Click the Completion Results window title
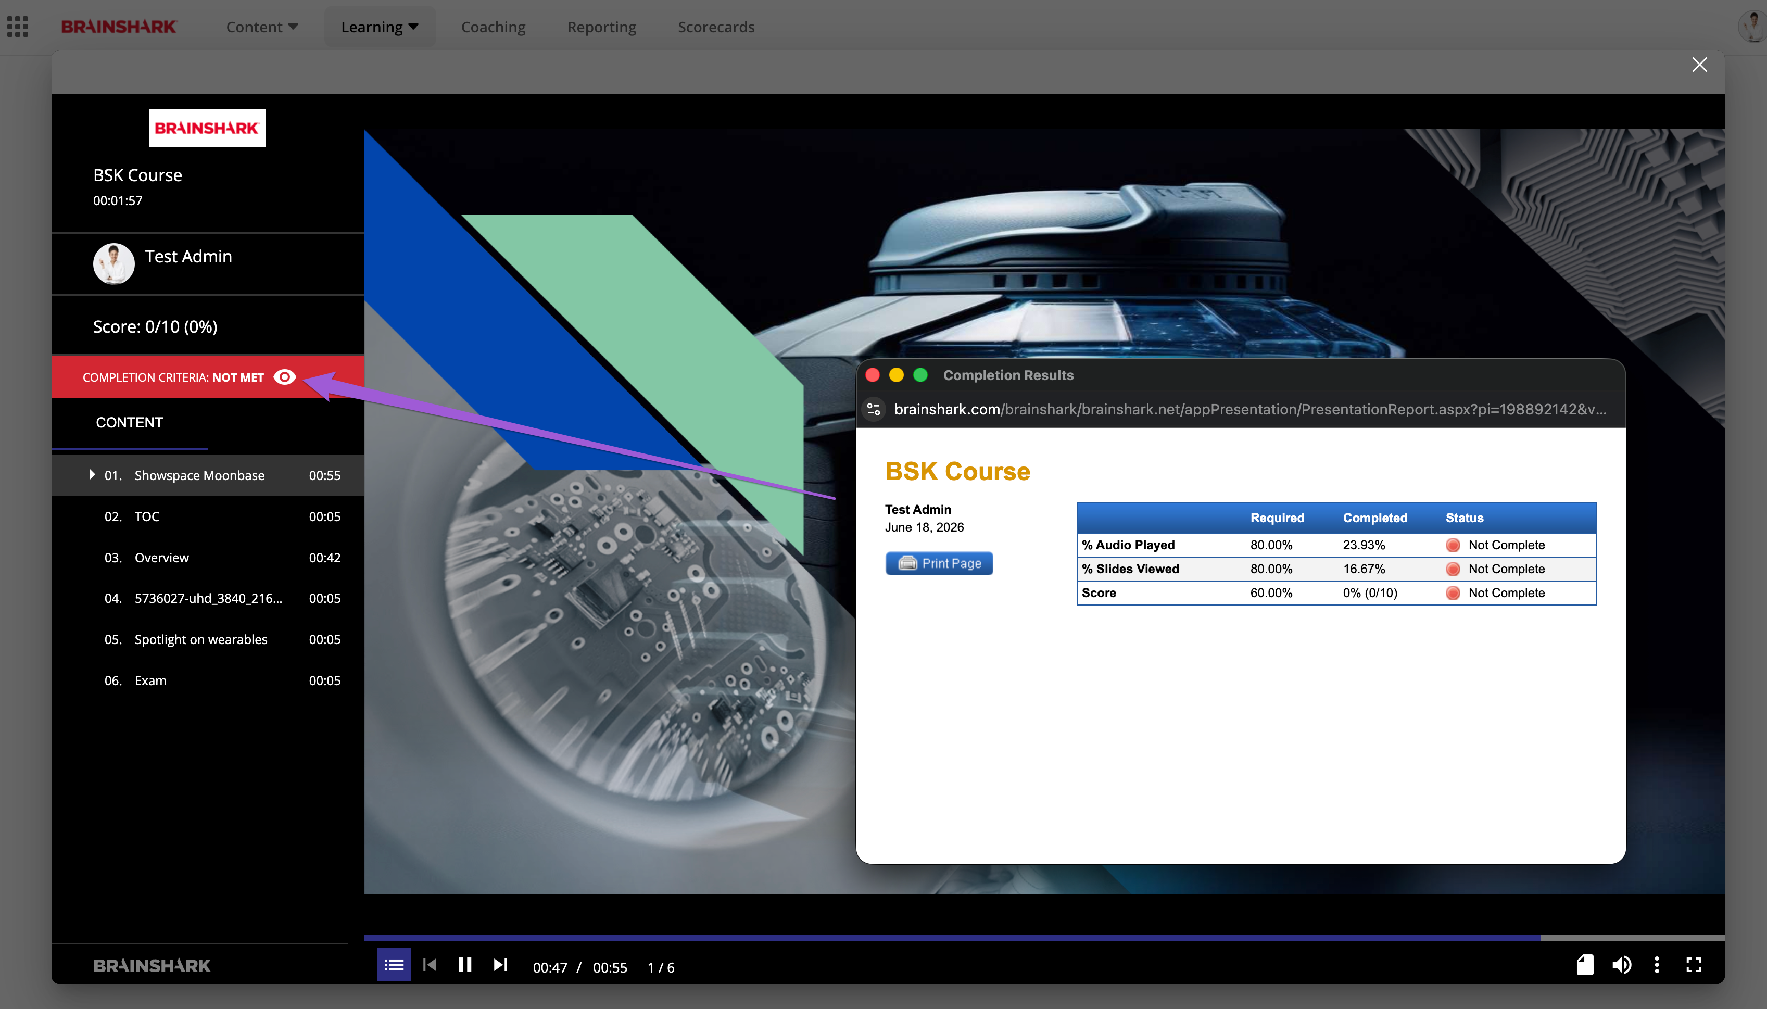The image size is (1767, 1009). point(1008,375)
